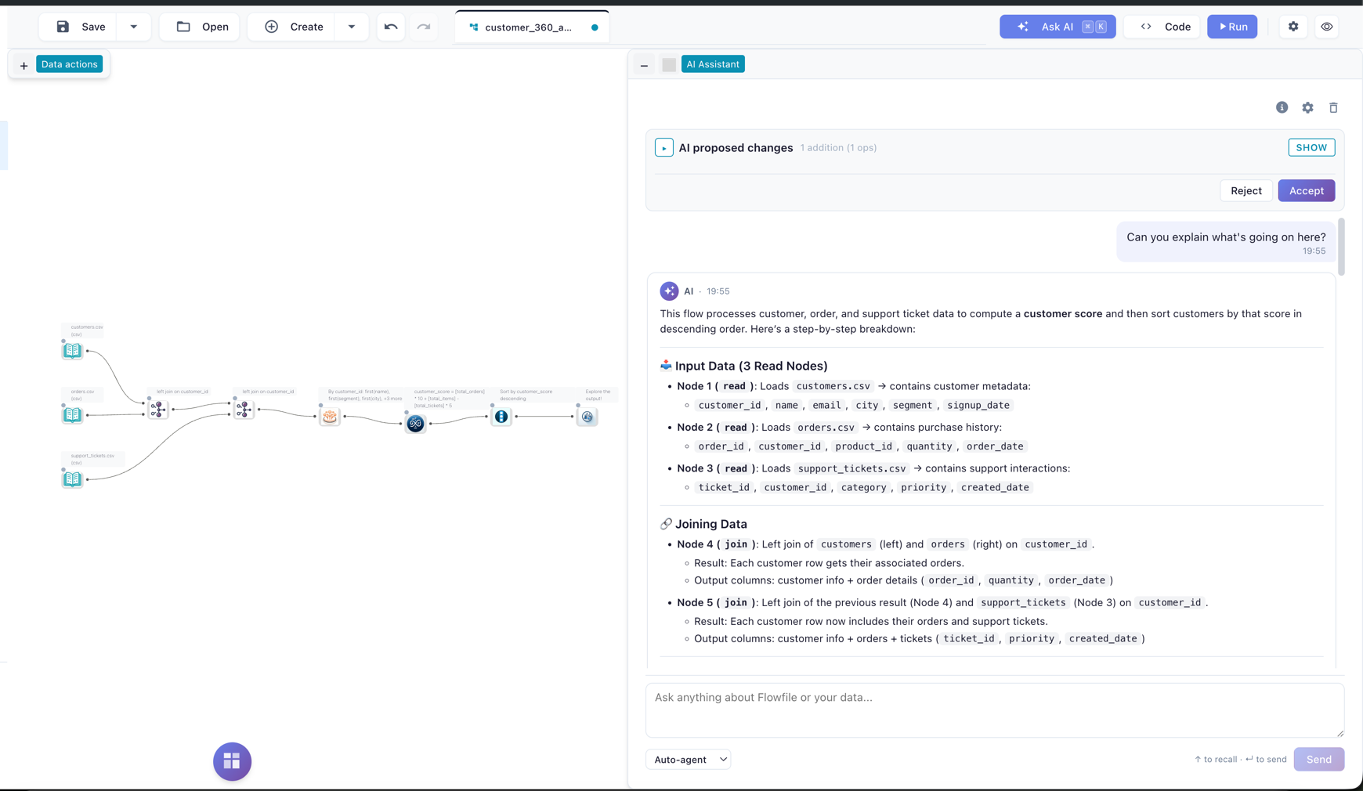Click the user message bubble

1226,242
